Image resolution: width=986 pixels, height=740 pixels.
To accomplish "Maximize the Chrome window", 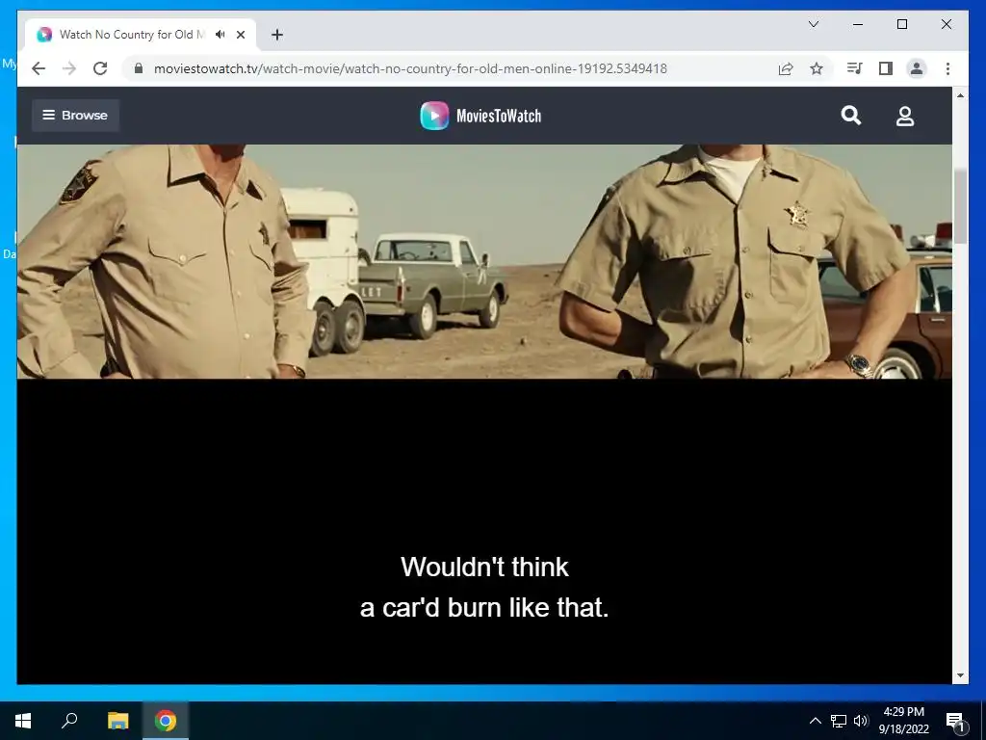I will point(901,24).
